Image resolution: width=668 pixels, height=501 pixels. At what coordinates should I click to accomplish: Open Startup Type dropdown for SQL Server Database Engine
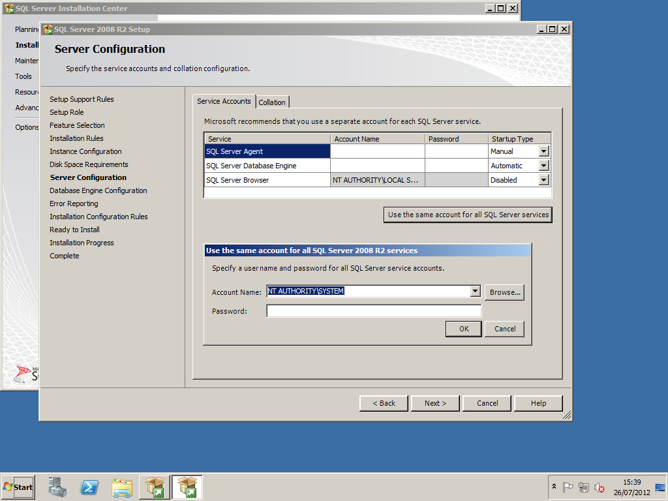pos(543,166)
